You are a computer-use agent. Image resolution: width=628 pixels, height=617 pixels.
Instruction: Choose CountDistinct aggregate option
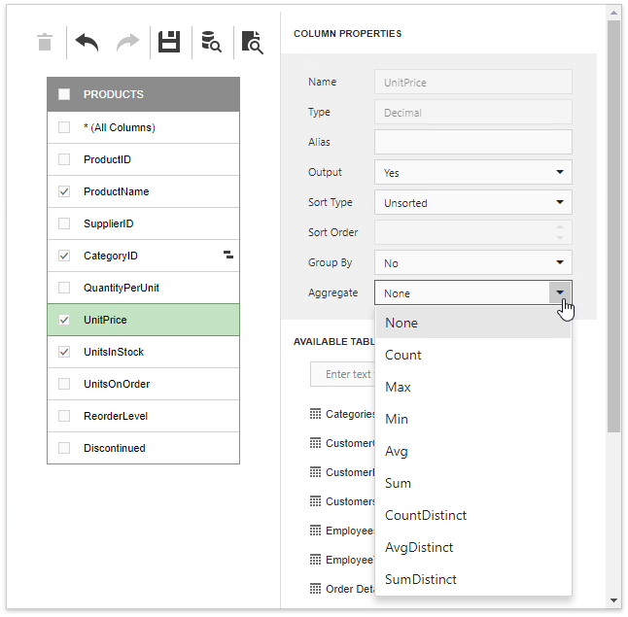473,515
